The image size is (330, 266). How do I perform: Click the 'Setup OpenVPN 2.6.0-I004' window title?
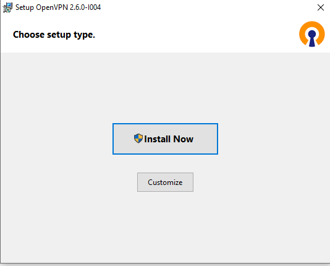(x=58, y=7)
